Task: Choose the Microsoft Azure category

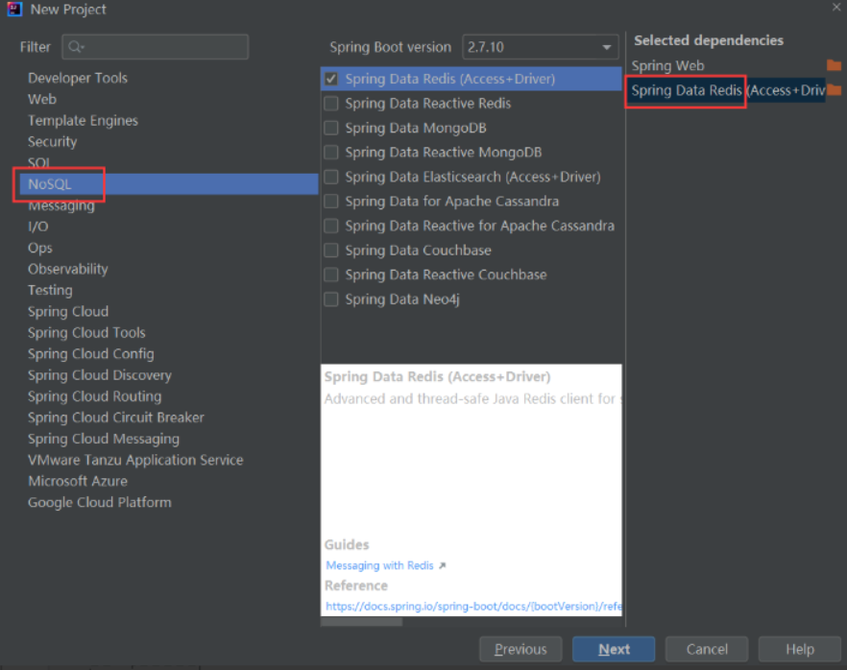Action: coord(78,481)
